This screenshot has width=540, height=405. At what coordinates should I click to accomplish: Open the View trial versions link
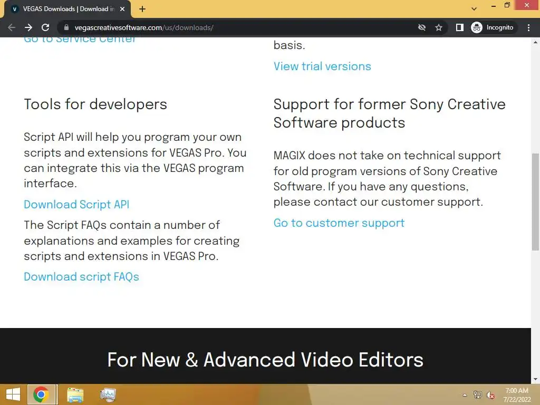pyautogui.click(x=322, y=66)
